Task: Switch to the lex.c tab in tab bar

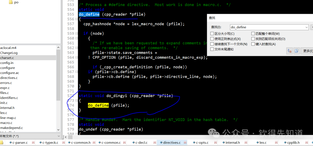Action: pyautogui.click(x=263, y=143)
